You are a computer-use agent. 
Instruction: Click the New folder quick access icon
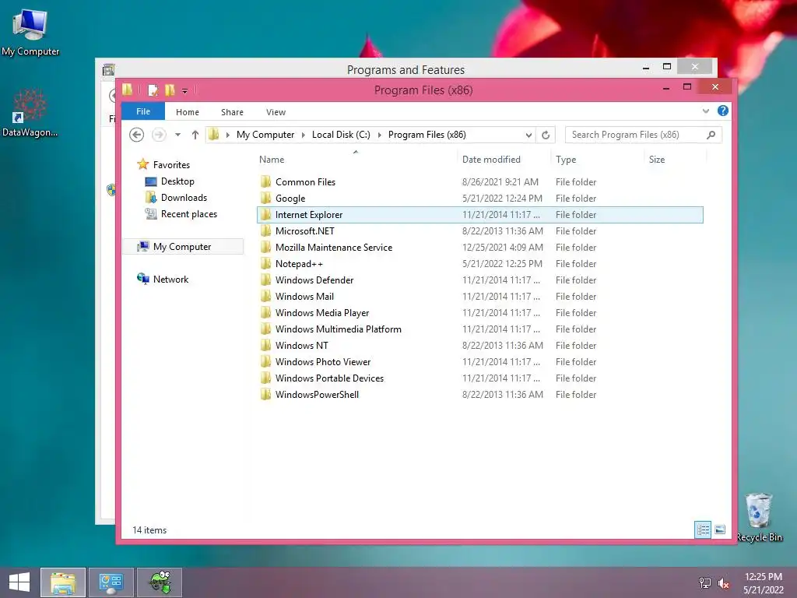coord(170,90)
